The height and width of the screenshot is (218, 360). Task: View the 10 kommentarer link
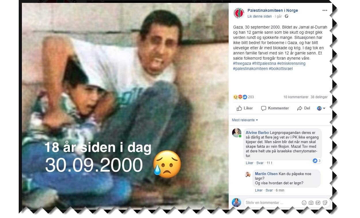click(x=296, y=97)
